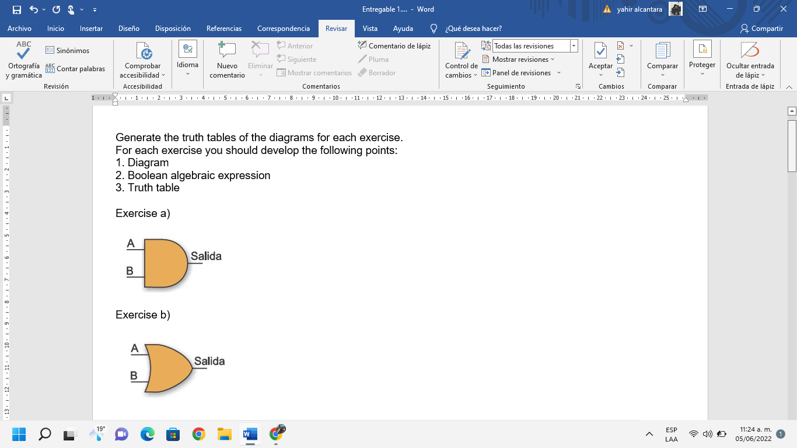Switch to the Vista tab

pyautogui.click(x=370, y=29)
